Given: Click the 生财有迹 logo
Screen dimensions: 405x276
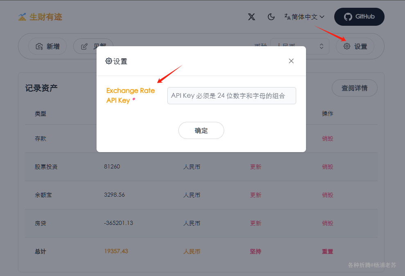Looking at the screenshot, I should tap(40, 17).
